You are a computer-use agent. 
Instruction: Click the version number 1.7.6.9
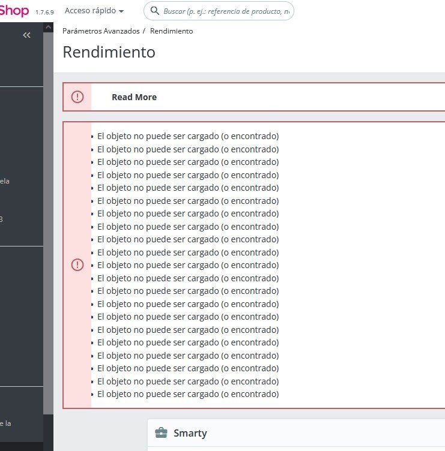click(x=44, y=12)
